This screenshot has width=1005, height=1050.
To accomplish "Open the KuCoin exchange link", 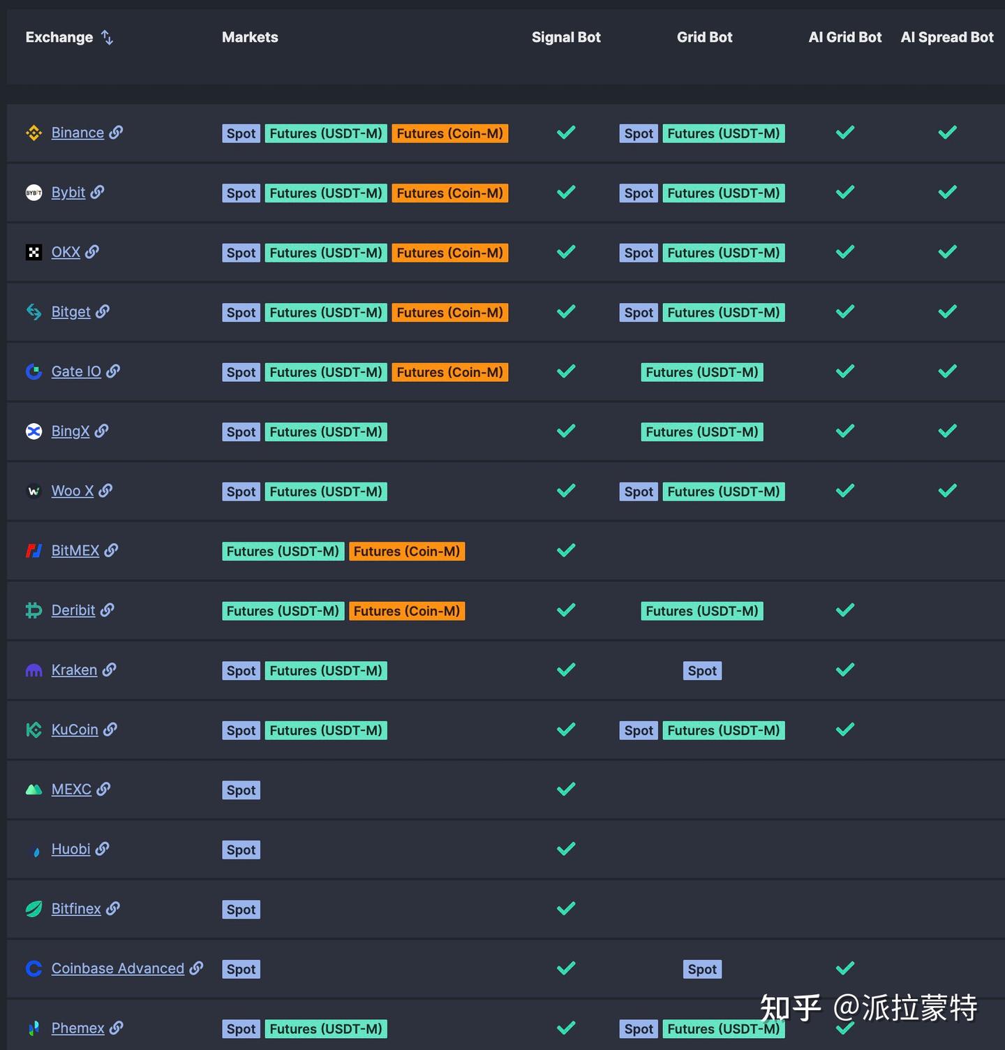I will [x=75, y=730].
